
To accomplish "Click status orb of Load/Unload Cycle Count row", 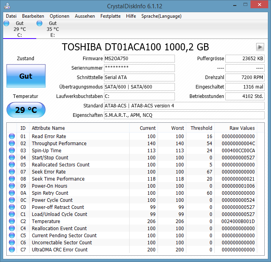I will point(12,214).
